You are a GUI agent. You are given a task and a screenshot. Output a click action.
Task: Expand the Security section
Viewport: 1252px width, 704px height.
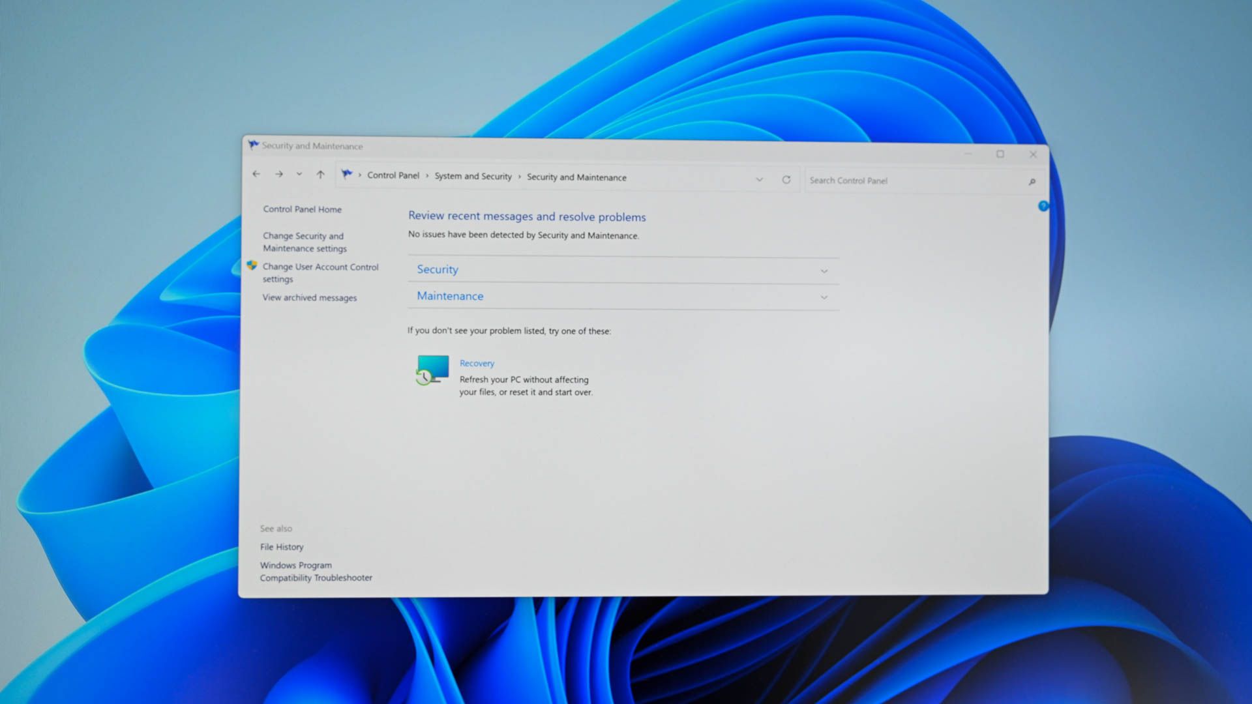click(824, 271)
